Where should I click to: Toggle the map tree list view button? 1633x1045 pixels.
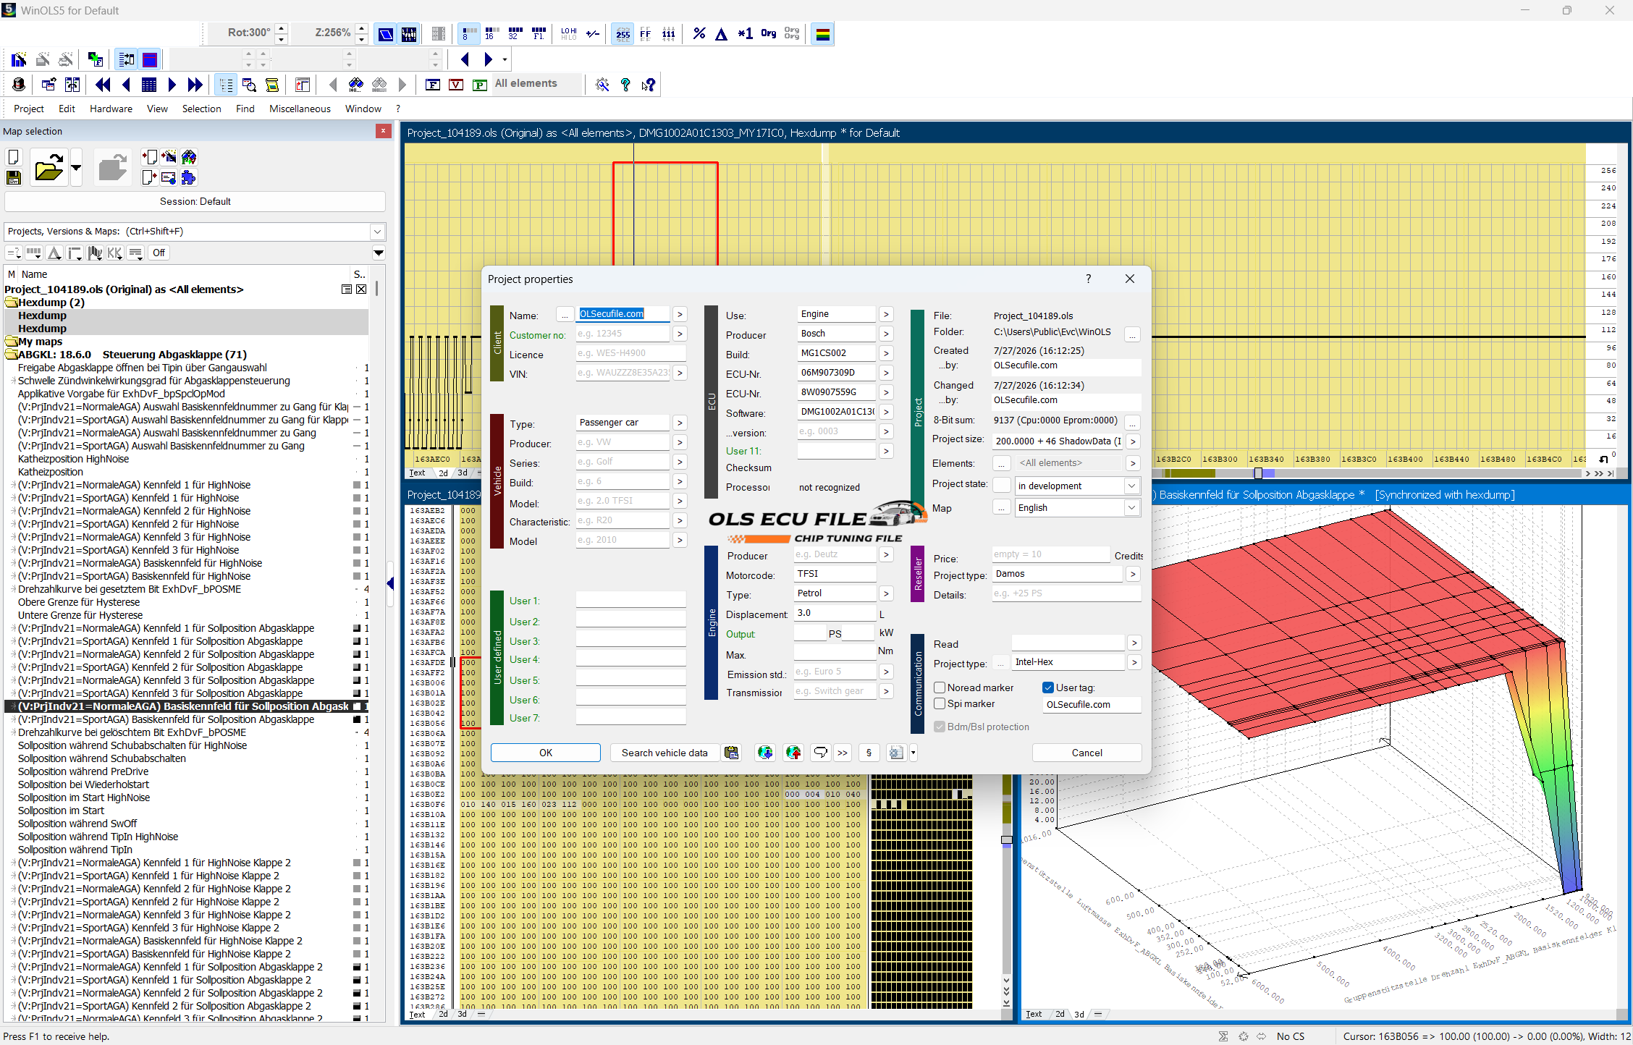pos(226,85)
